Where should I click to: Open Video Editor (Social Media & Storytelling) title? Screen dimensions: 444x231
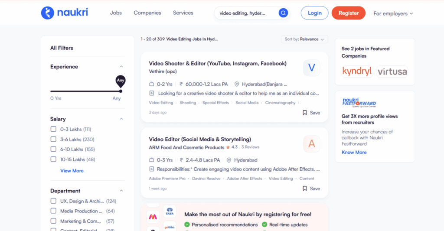[x=200, y=139]
